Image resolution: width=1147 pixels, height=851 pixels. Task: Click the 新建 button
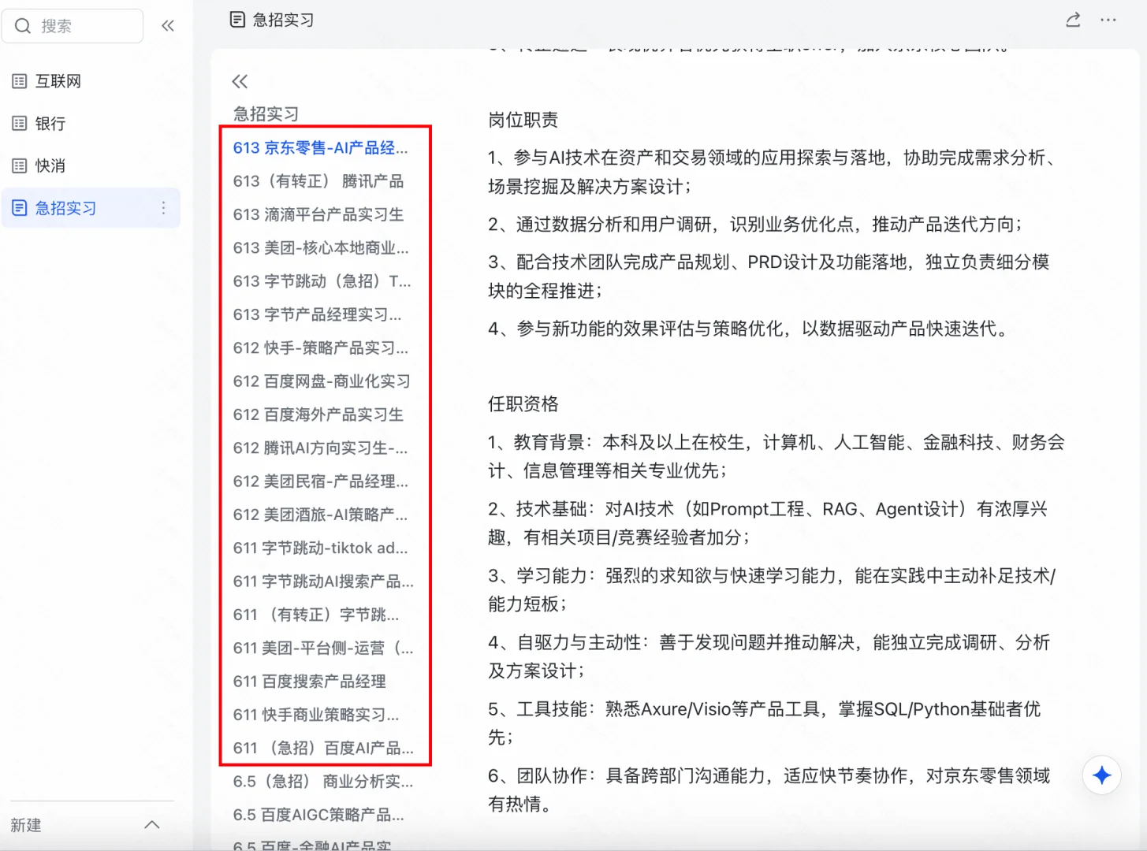click(x=26, y=825)
